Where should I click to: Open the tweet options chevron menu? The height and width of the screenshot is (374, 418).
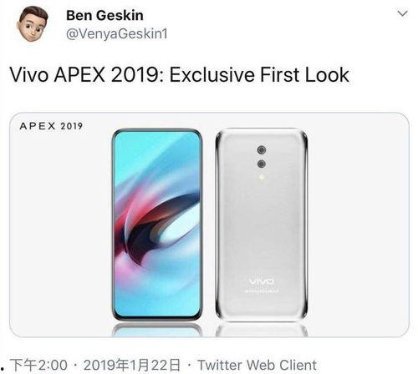click(x=402, y=13)
